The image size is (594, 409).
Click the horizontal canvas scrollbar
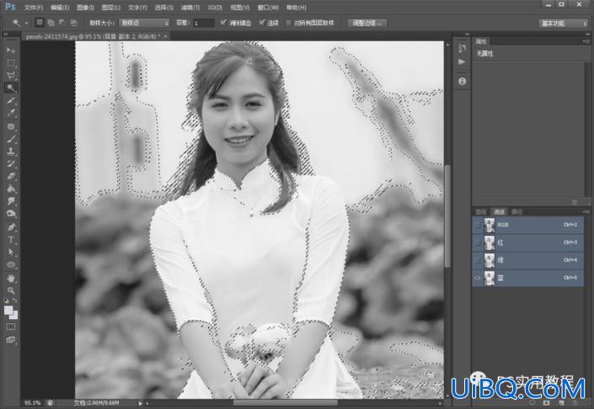tap(285, 403)
